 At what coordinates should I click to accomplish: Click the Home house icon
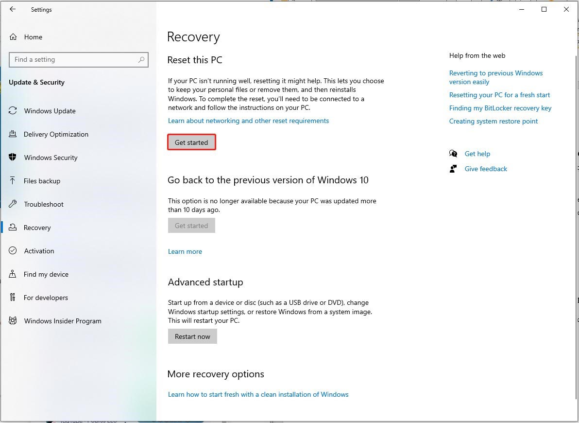pyautogui.click(x=13, y=36)
